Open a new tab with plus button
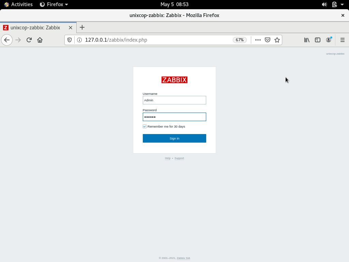 point(82,27)
